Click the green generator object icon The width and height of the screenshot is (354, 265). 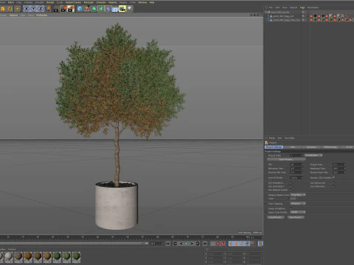(x=94, y=9)
